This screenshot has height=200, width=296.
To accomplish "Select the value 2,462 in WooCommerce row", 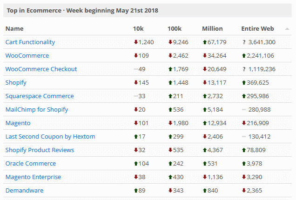I will tap(181, 56).
